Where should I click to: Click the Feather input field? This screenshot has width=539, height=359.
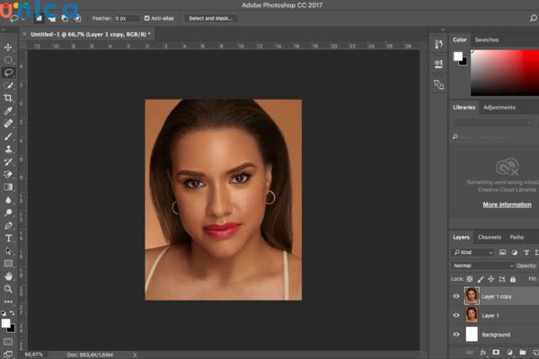[x=127, y=18]
